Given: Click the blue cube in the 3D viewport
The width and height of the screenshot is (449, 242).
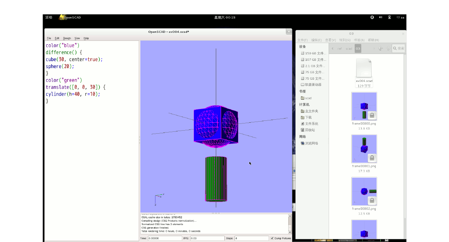Looking at the screenshot, I should point(215,126).
